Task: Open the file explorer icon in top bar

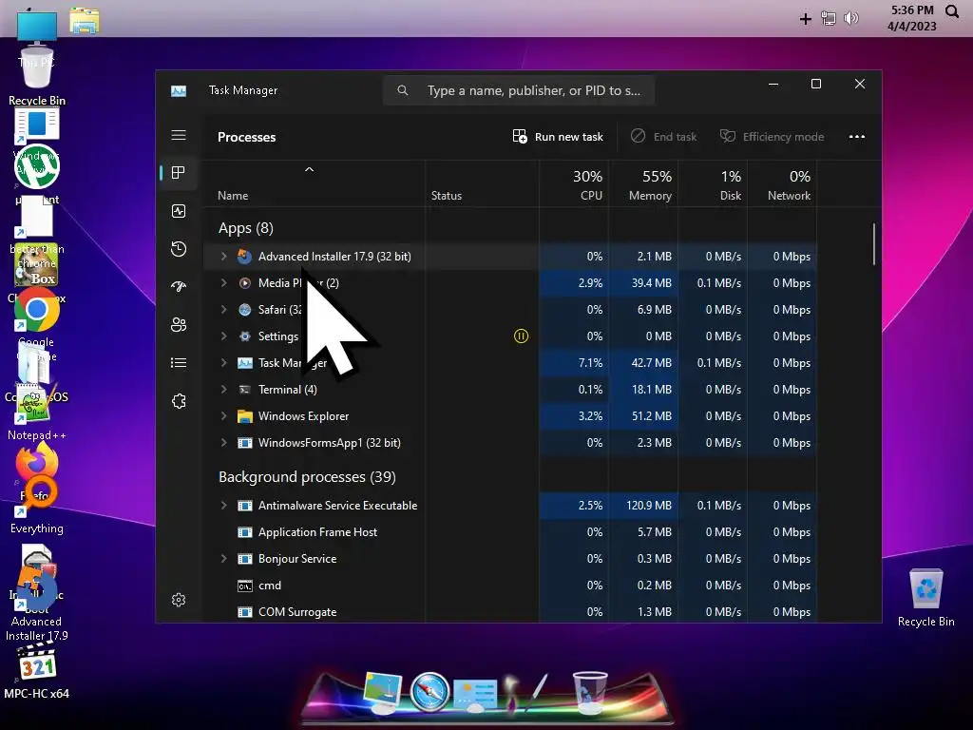Action: coord(84,20)
